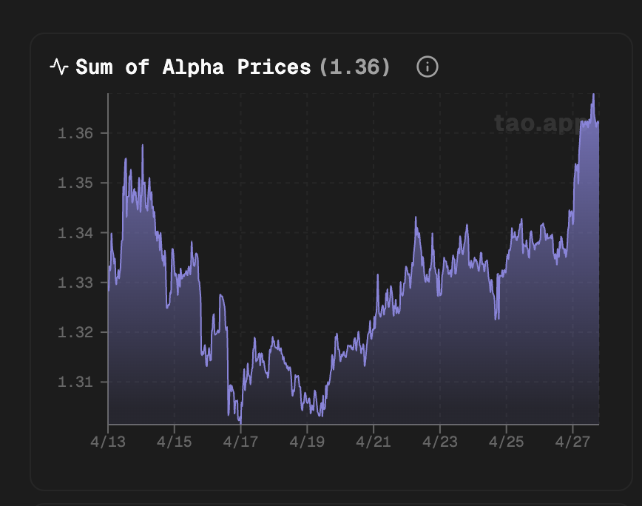The width and height of the screenshot is (642, 506).
Task: Click the 1.34 y-axis label
Action: (x=74, y=233)
